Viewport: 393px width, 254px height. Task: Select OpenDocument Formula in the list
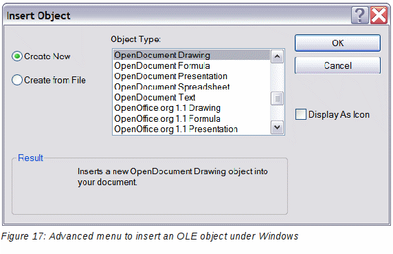click(192, 66)
